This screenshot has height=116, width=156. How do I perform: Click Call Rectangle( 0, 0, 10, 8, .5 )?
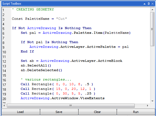click(57, 84)
